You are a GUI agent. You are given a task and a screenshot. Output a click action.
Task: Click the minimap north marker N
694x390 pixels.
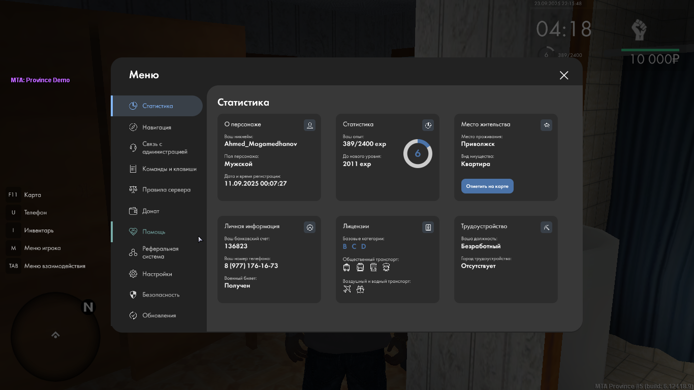(x=88, y=307)
